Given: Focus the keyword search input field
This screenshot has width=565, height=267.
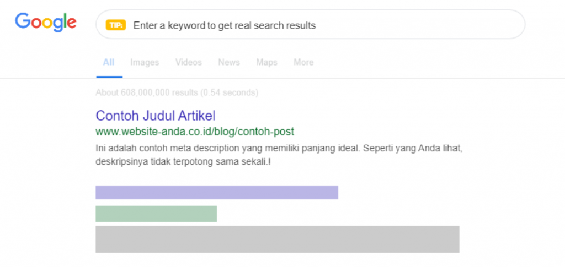Looking at the screenshot, I should (310, 24).
